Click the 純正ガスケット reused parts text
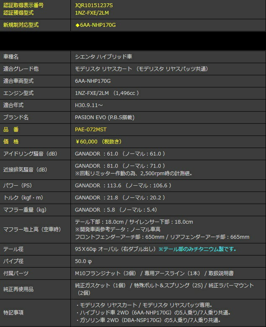 click(x=165, y=289)
